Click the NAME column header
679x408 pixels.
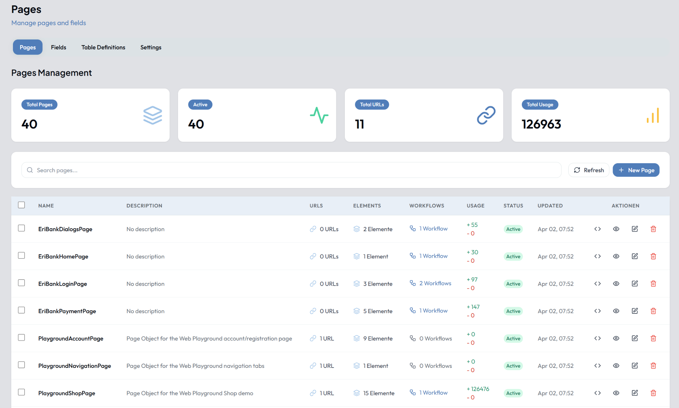click(x=46, y=206)
